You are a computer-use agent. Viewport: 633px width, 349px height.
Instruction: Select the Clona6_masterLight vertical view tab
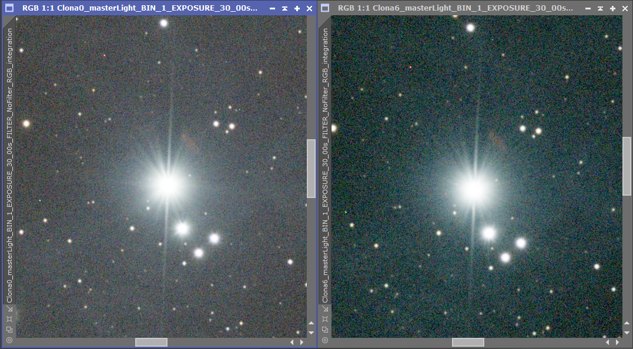(x=325, y=166)
